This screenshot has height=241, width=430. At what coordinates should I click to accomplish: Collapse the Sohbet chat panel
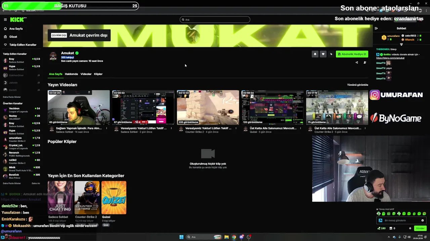[x=376, y=28]
